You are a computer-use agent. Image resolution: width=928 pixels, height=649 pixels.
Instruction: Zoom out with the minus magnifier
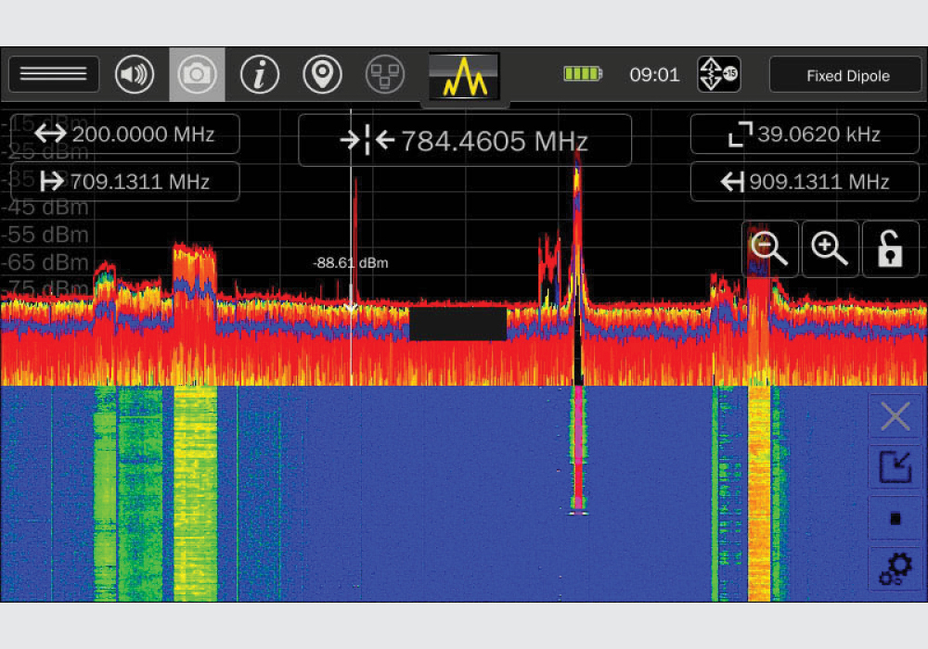click(769, 249)
